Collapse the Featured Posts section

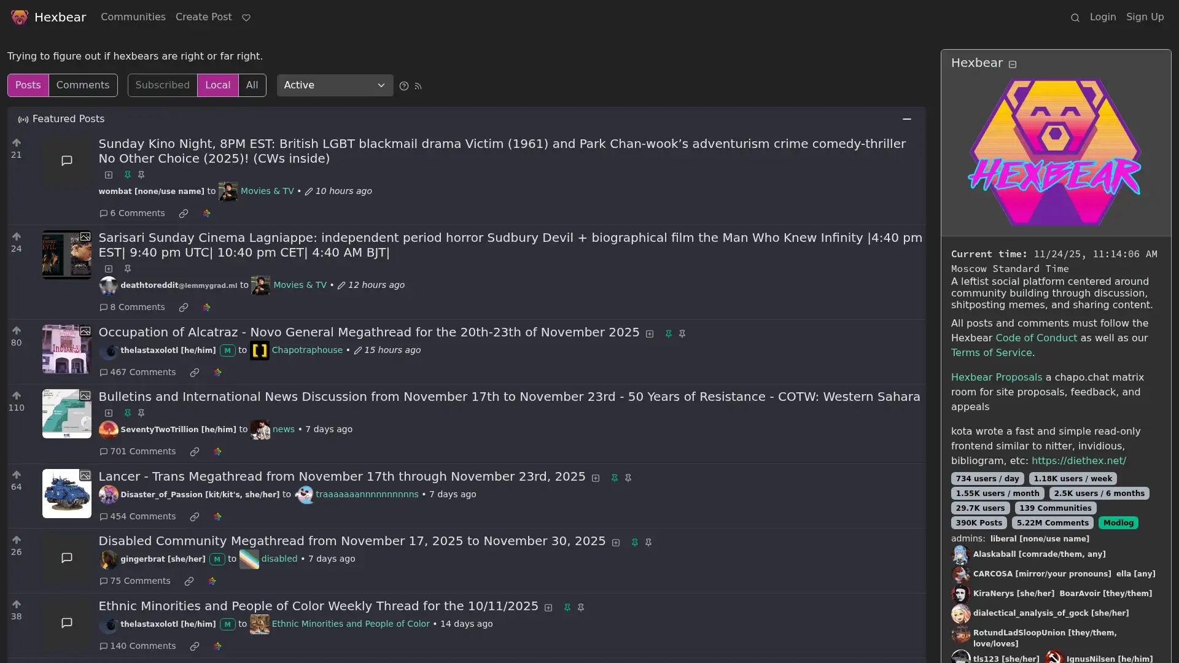(907, 118)
